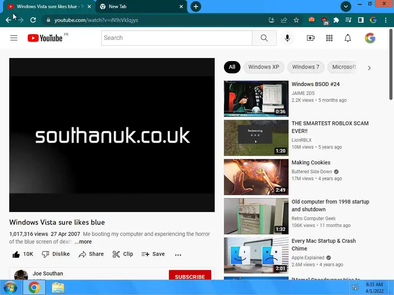The height and width of the screenshot is (295, 394).
Task: Open Chrome's three-dot menu
Action: [386, 20]
